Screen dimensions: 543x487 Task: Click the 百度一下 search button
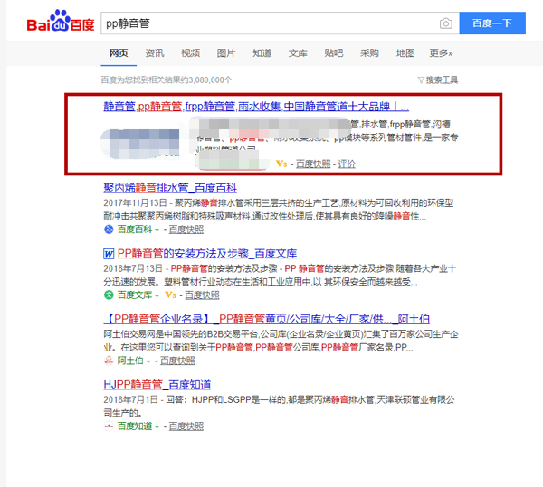tap(492, 23)
